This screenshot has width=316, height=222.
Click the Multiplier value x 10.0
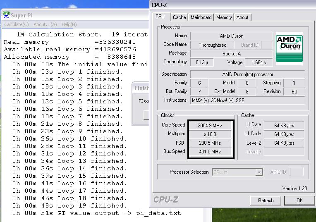(210, 134)
